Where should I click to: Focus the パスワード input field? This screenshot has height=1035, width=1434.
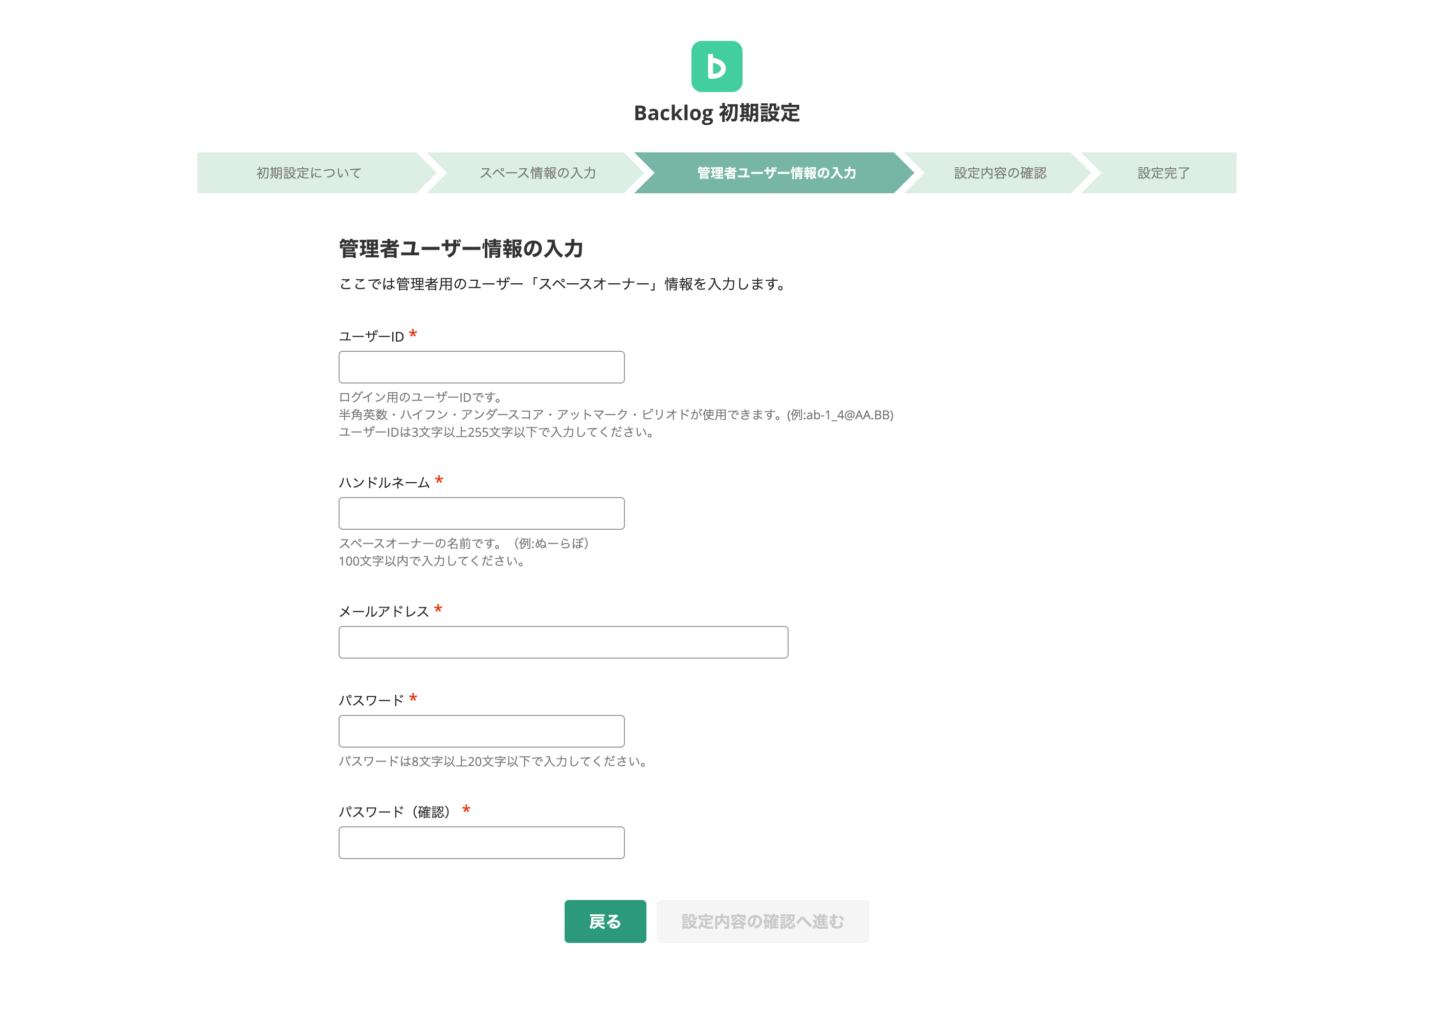tap(481, 731)
